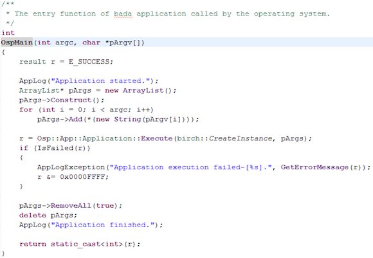Click the Execute method name
The width and height of the screenshot is (373, 258).
tap(156, 138)
